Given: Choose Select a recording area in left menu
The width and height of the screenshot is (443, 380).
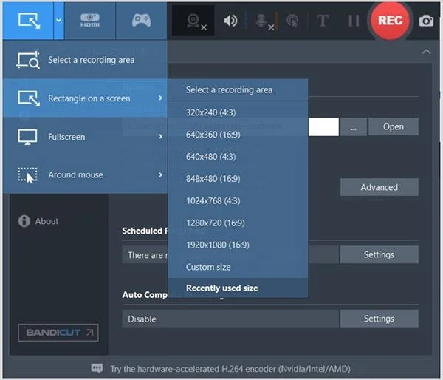Looking at the screenshot, I should [85, 60].
